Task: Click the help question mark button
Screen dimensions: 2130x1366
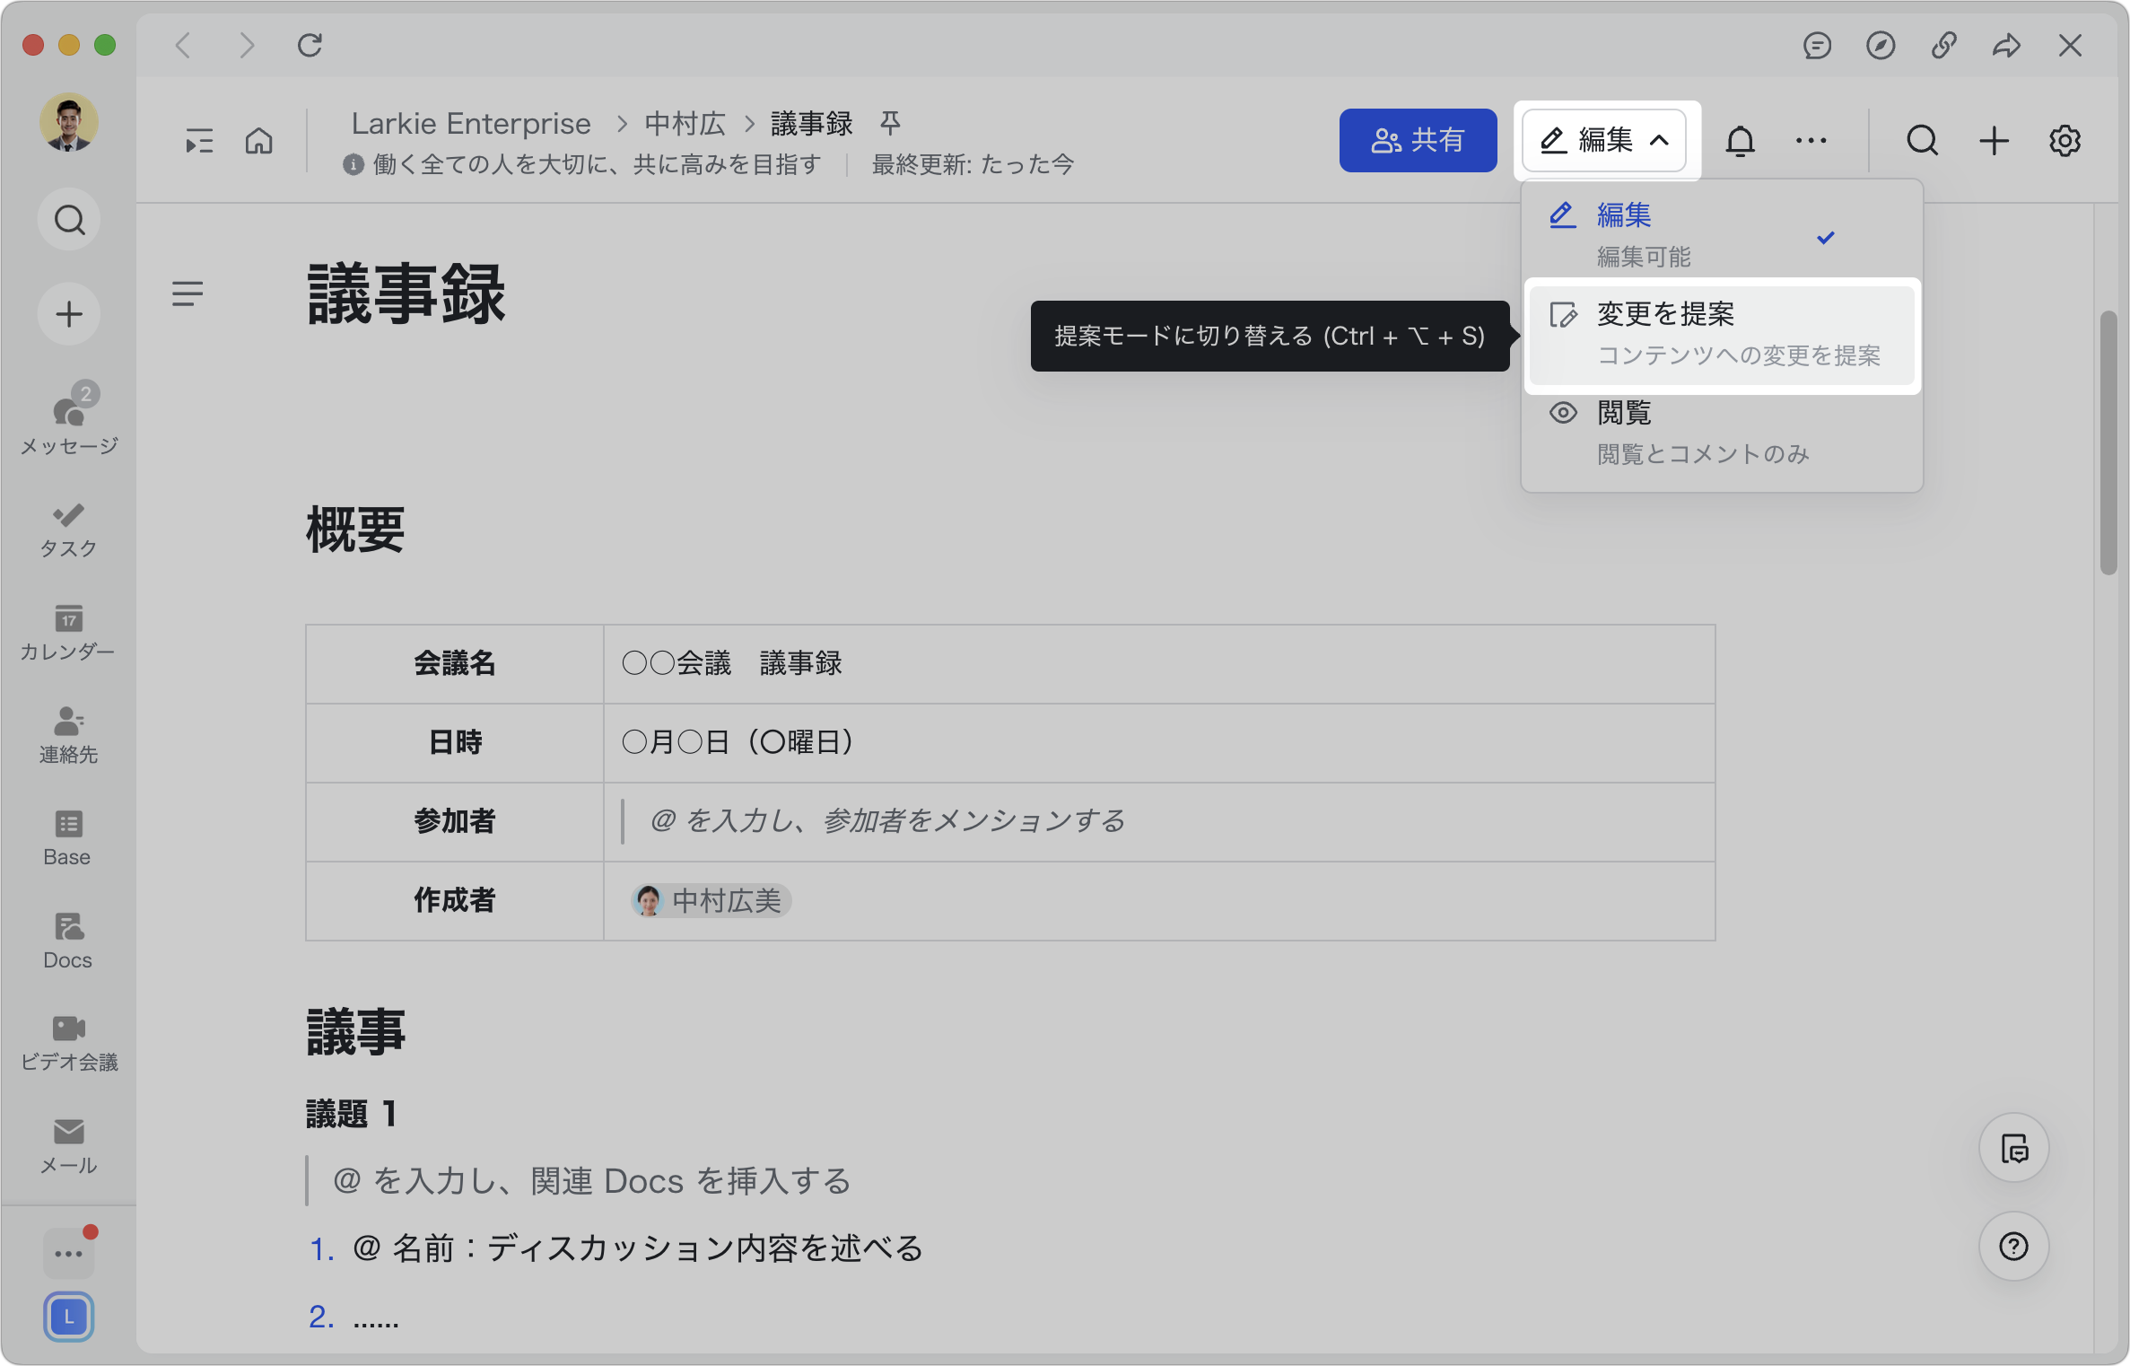Action: pos(2014,1246)
